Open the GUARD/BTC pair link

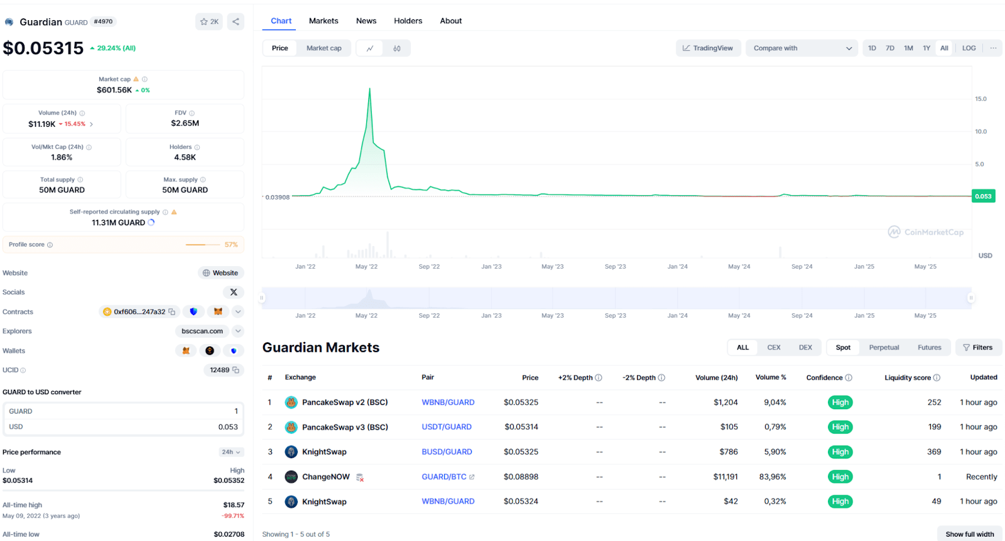pos(448,477)
